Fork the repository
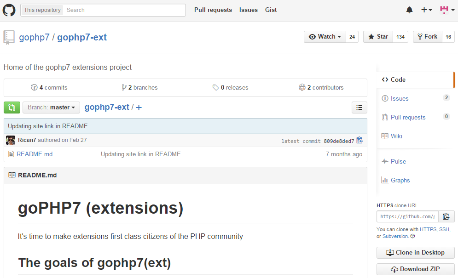This screenshot has height=278, width=458. click(428, 37)
